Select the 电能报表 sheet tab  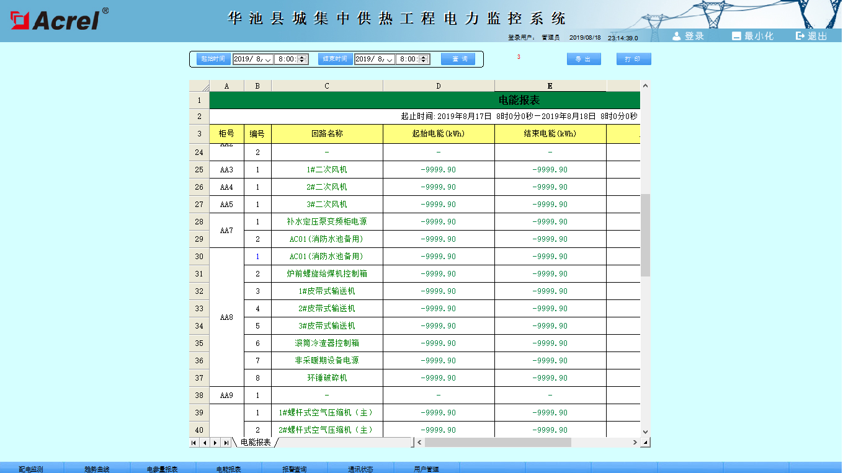pyautogui.click(x=256, y=443)
